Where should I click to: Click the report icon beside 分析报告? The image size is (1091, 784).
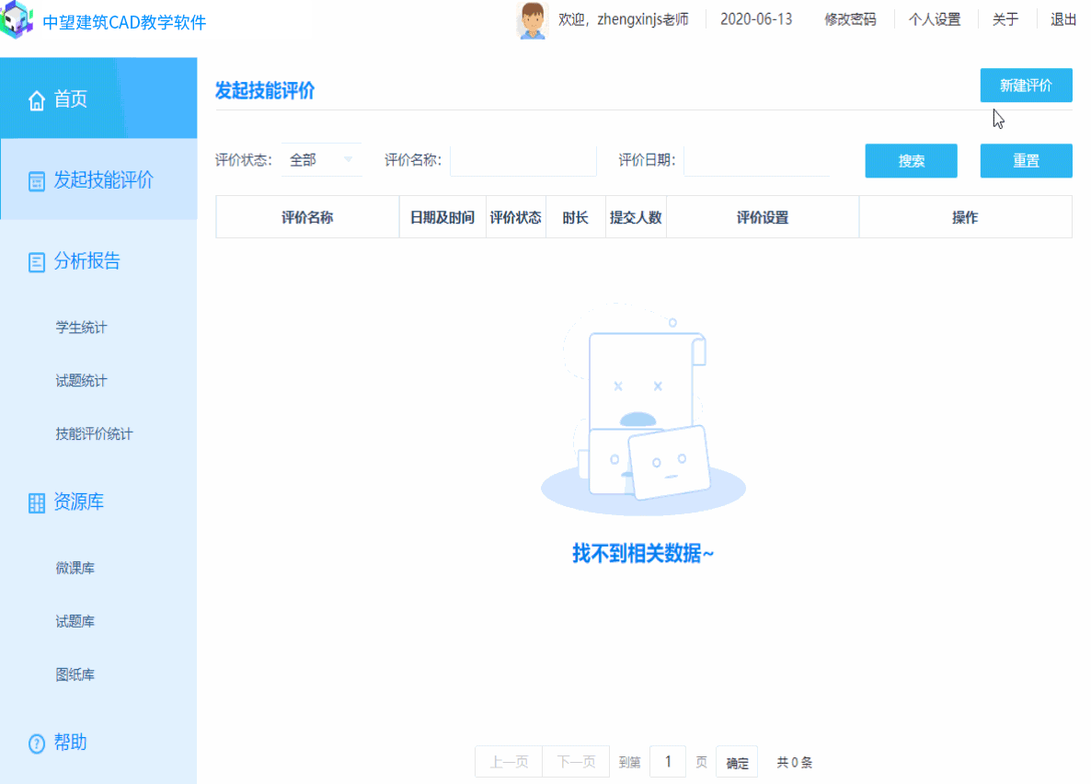coord(36,262)
